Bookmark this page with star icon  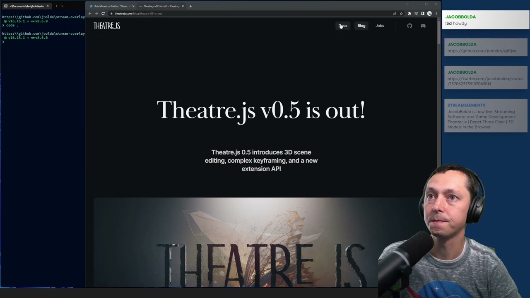tap(401, 13)
